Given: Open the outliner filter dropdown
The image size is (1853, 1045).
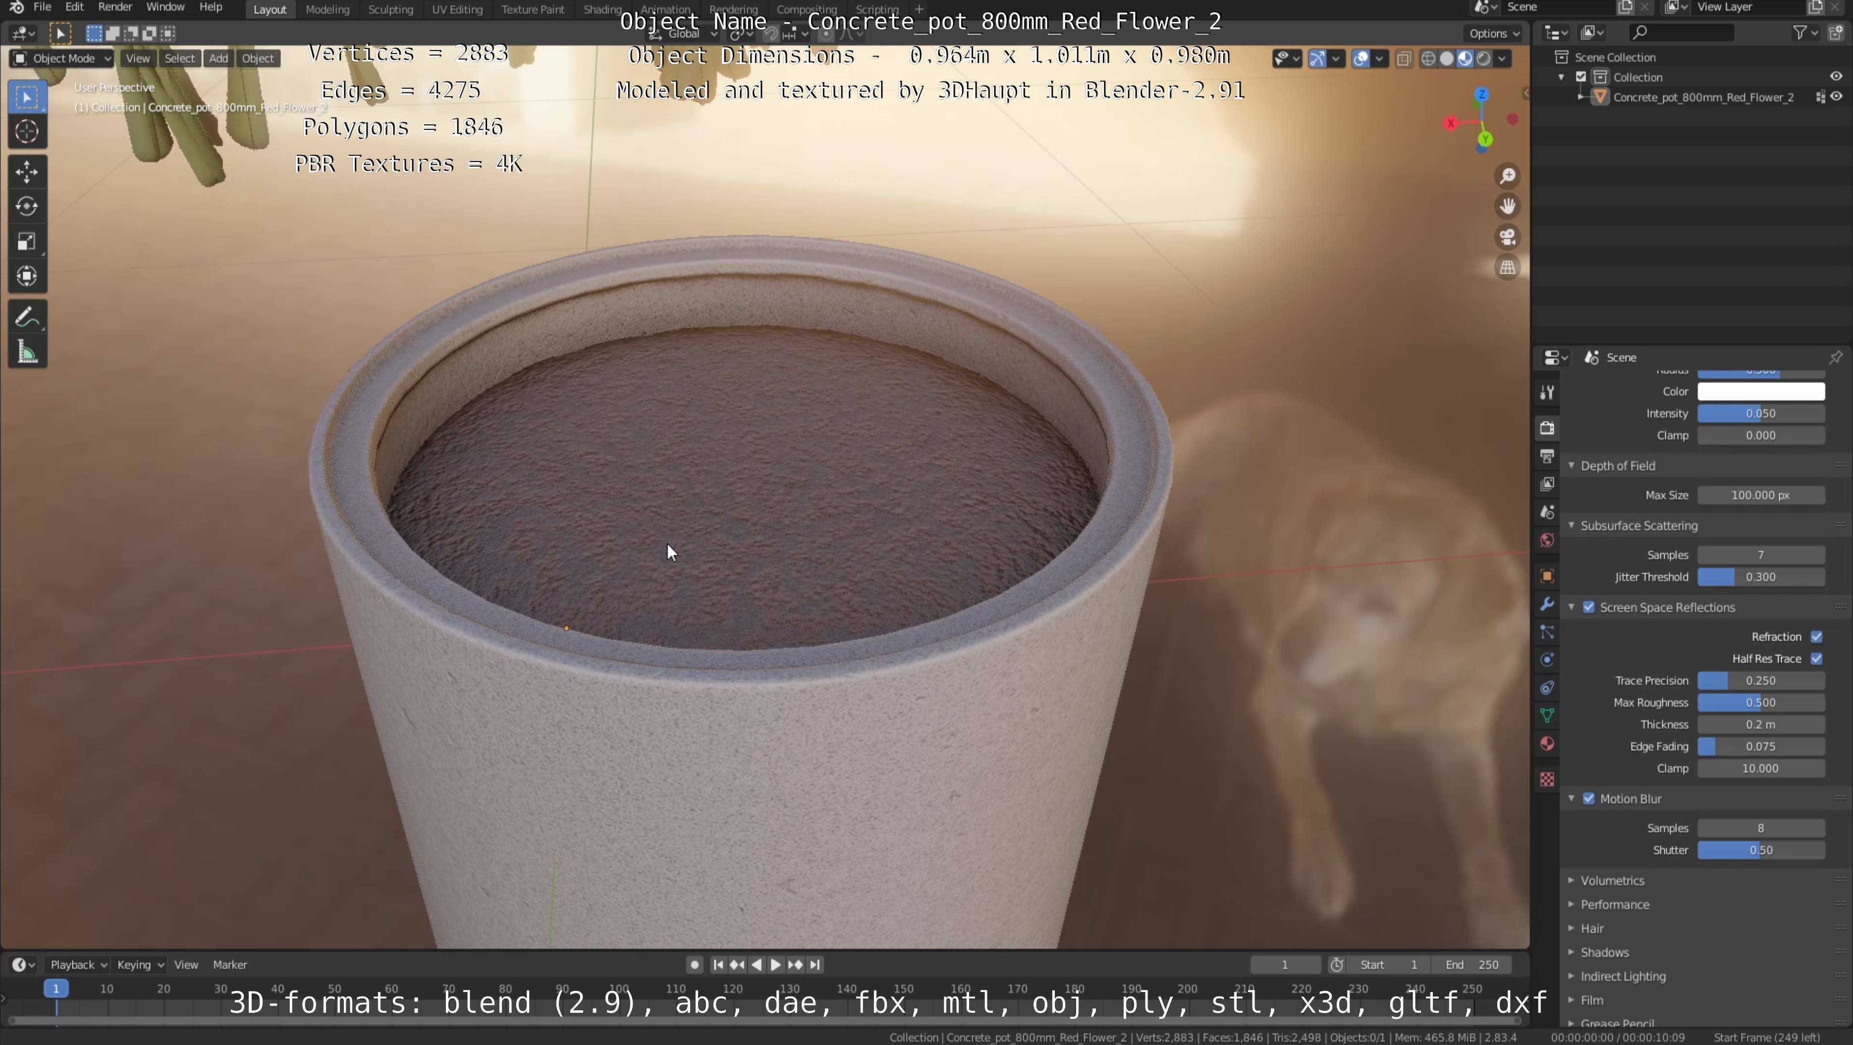Looking at the screenshot, I should point(1805,33).
